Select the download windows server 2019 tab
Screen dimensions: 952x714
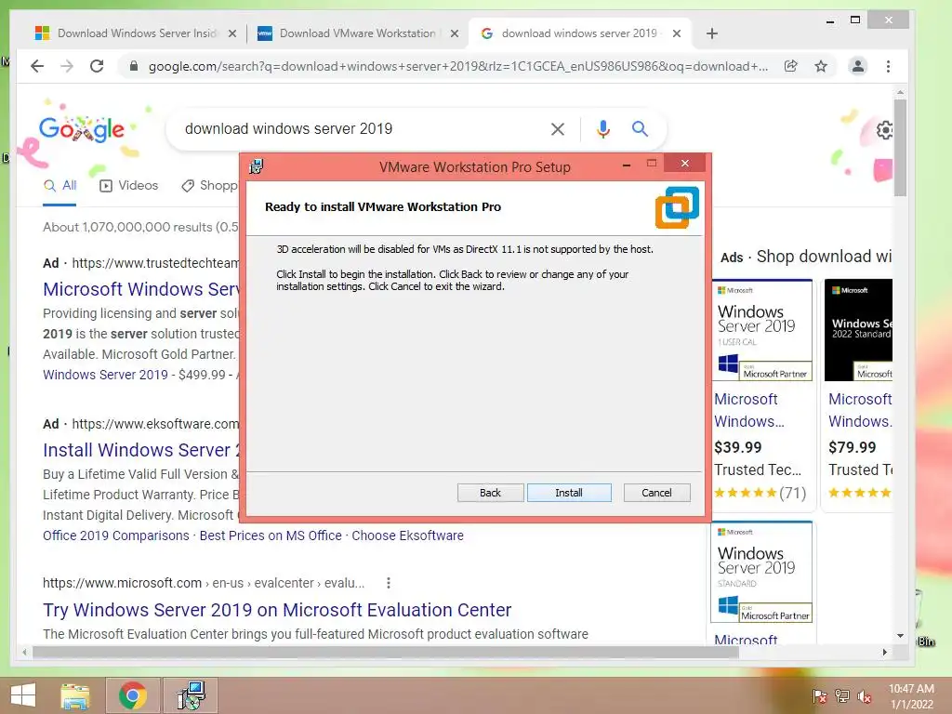coord(579,33)
